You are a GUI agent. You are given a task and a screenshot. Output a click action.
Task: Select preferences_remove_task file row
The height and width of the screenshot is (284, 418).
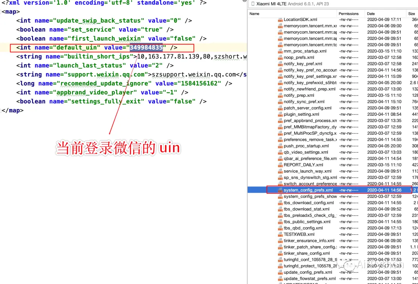(x=333, y=140)
